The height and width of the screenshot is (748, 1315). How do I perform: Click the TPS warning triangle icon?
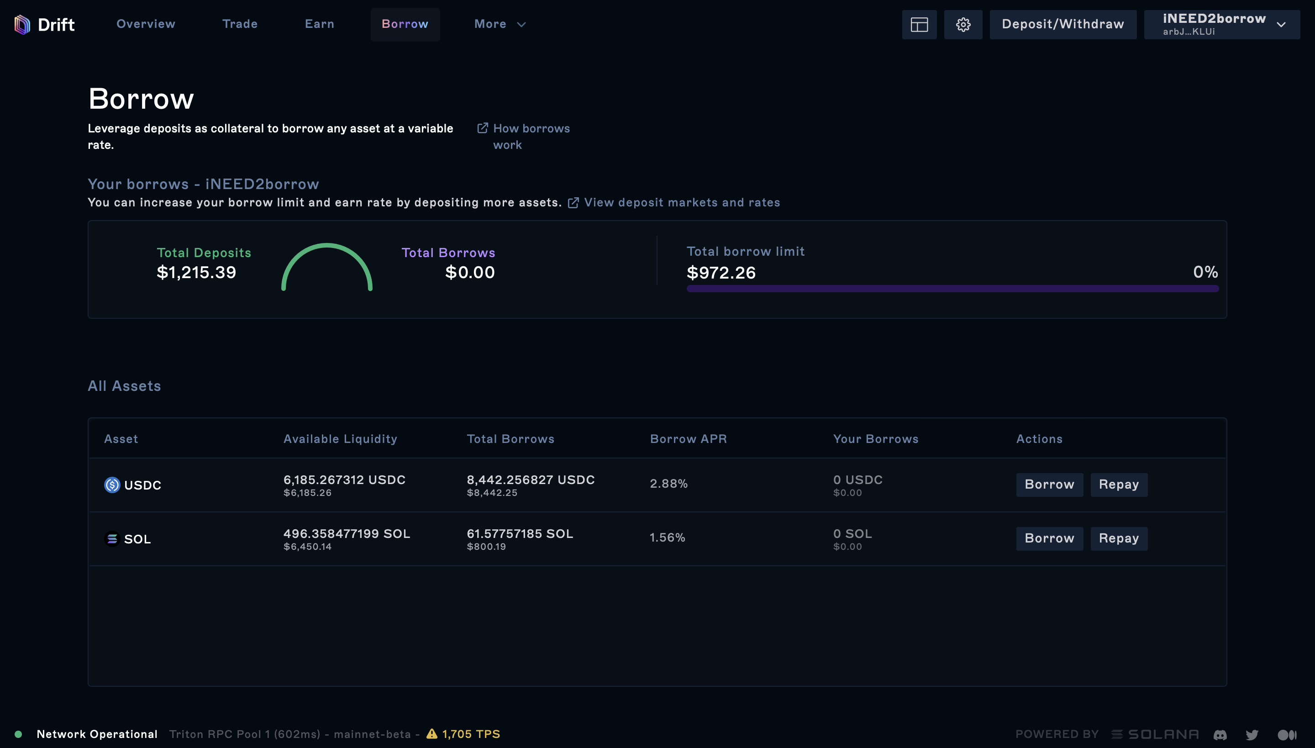(432, 733)
